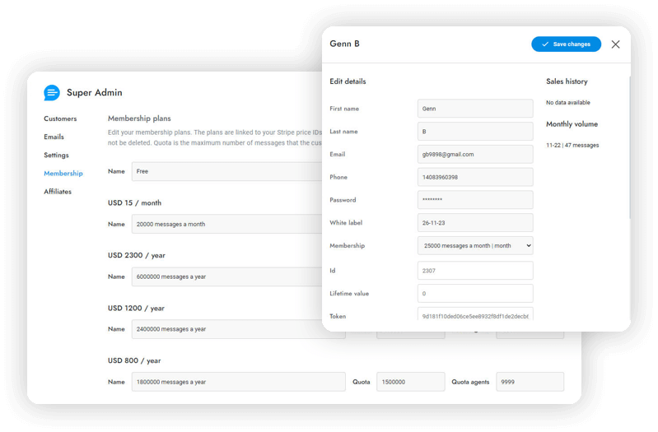Click the First name field
Image resolution: width=658 pixels, height=432 pixels.
[475, 109]
